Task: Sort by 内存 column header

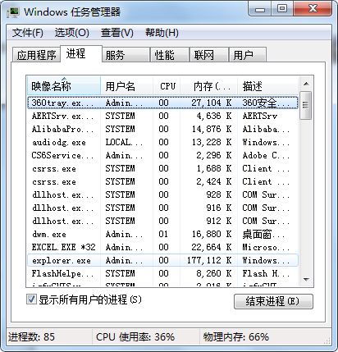Action: click(x=209, y=86)
